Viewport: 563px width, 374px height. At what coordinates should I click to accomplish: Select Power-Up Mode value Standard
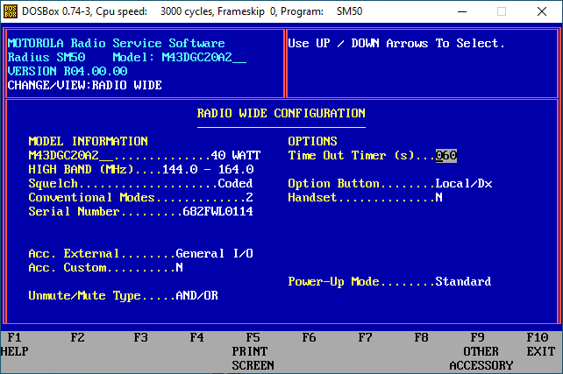[x=463, y=281]
